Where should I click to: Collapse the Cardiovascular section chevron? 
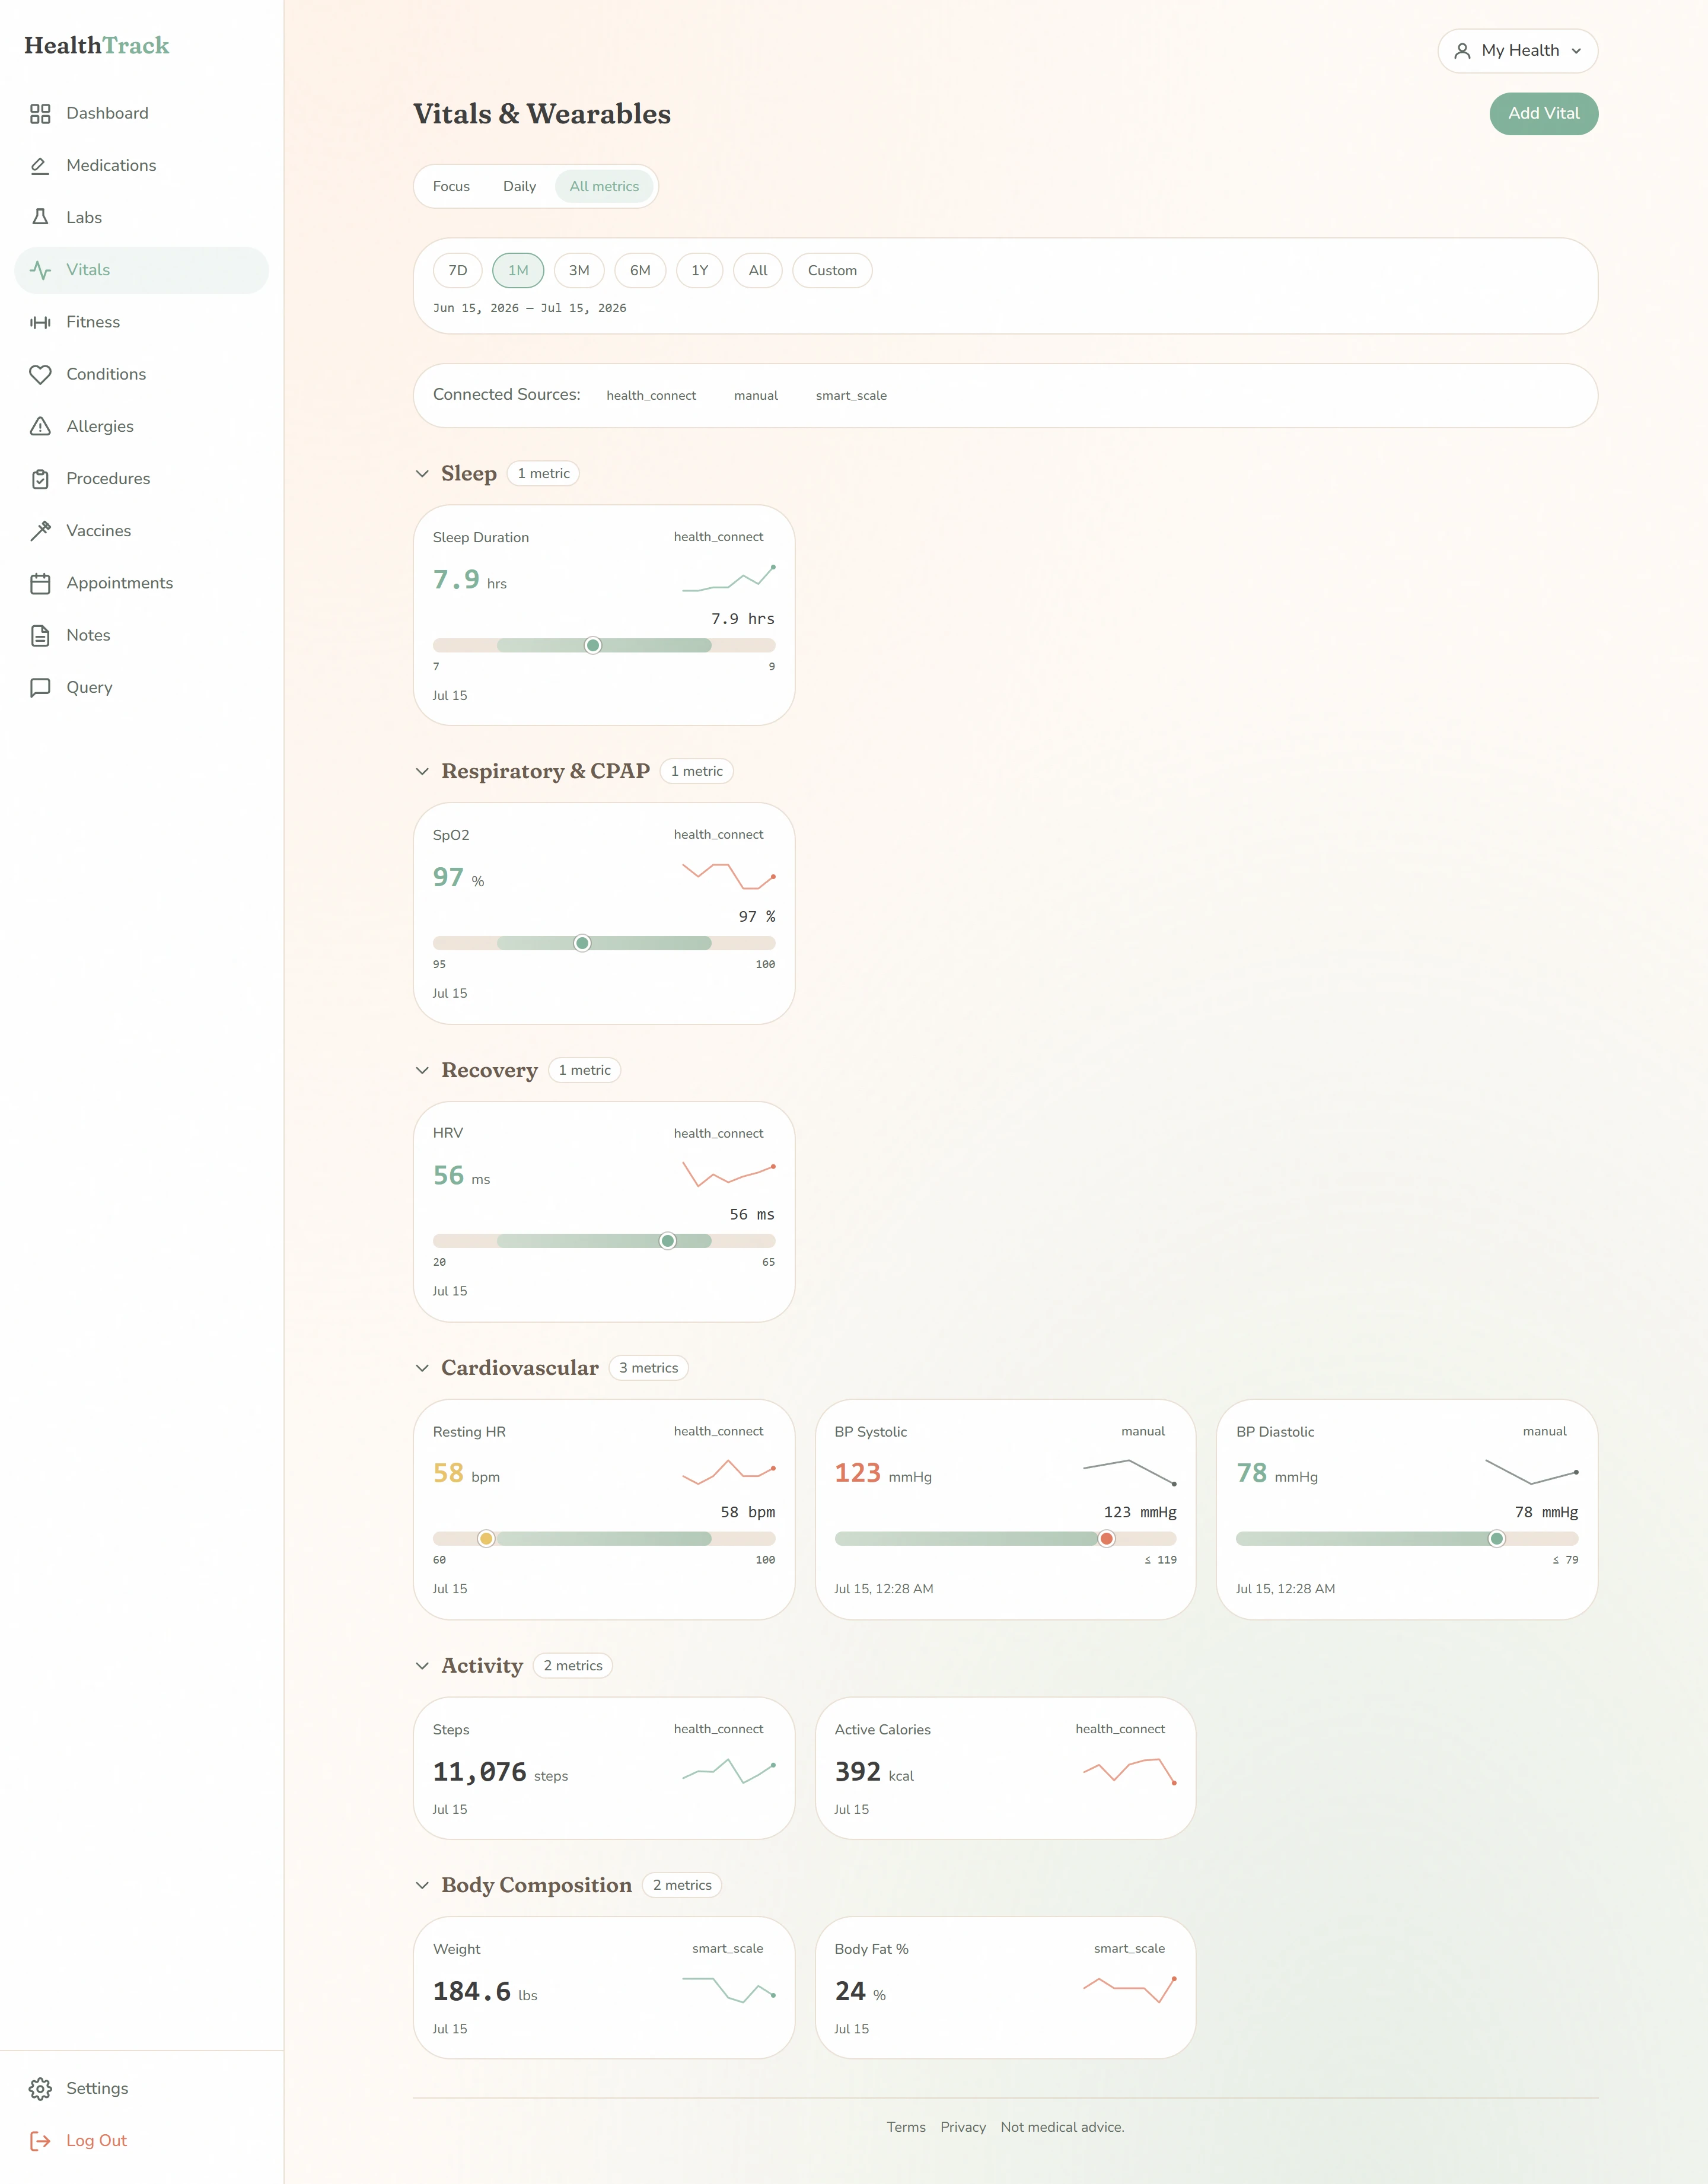point(422,1368)
